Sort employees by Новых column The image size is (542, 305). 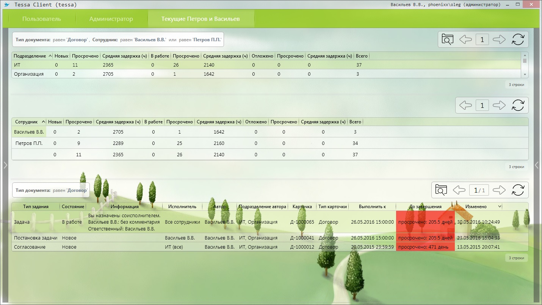tap(55, 122)
